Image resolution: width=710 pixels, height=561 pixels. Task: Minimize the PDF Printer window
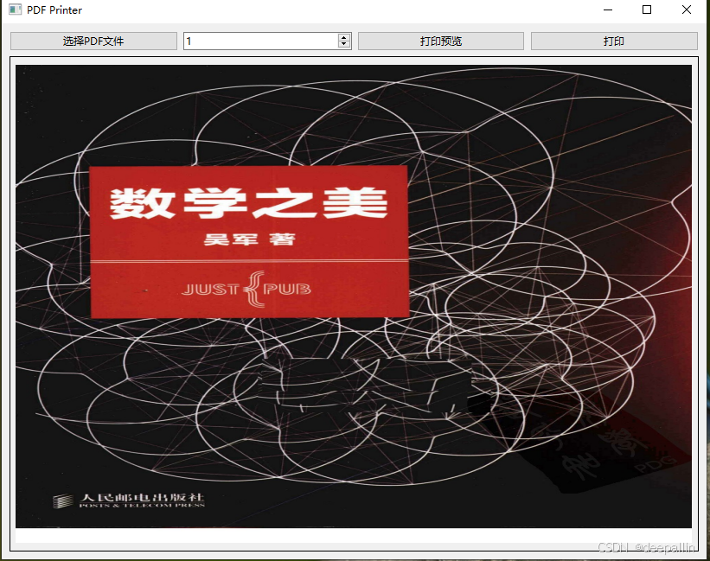[608, 10]
